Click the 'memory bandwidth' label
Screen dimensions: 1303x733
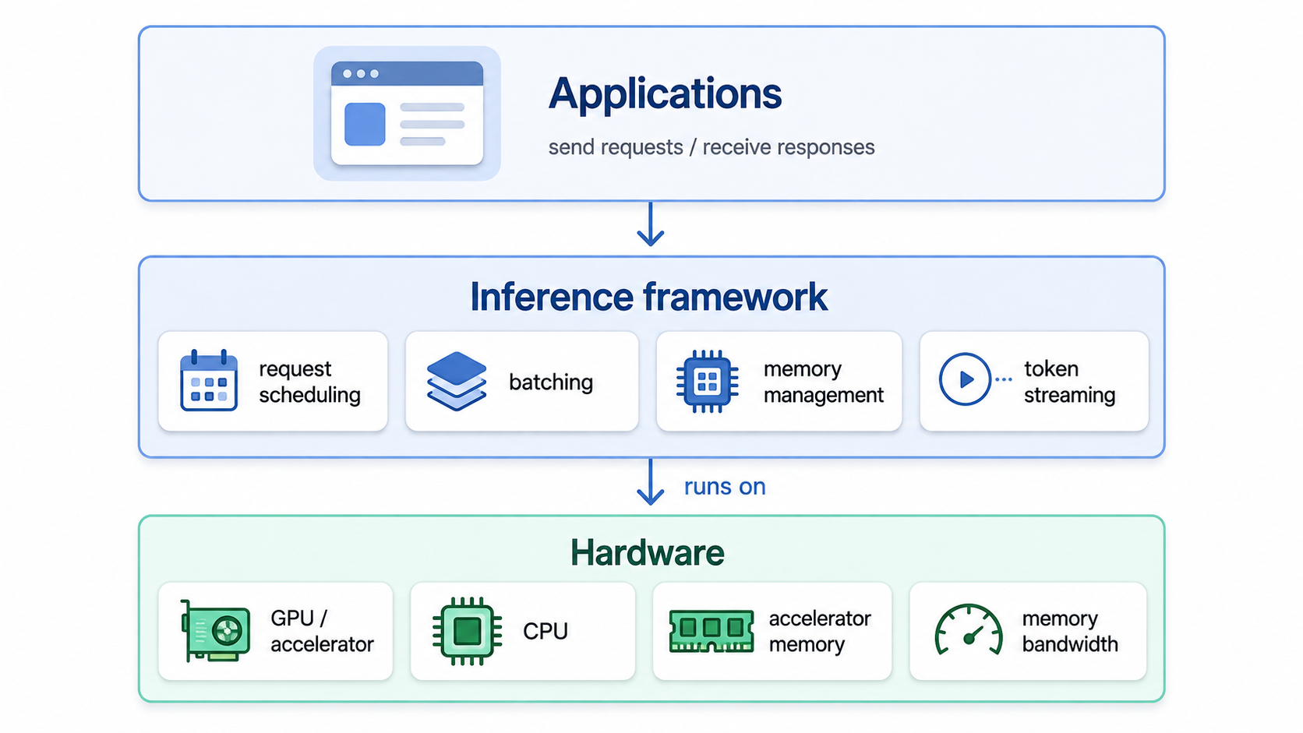pyautogui.click(x=1070, y=631)
